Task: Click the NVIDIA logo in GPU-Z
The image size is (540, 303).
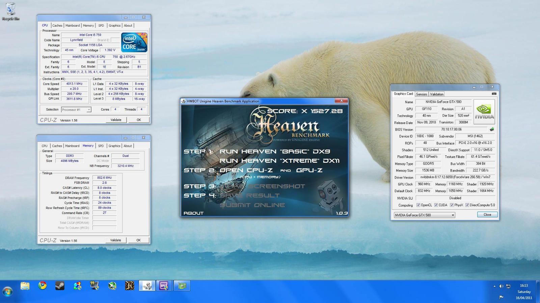Action: (484, 112)
